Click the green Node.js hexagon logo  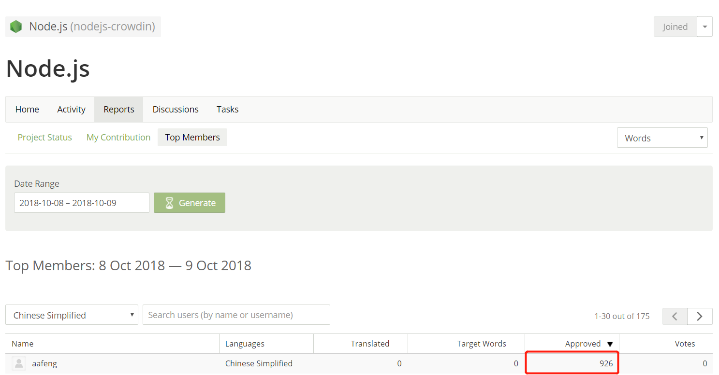pyautogui.click(x=16, y=27)
